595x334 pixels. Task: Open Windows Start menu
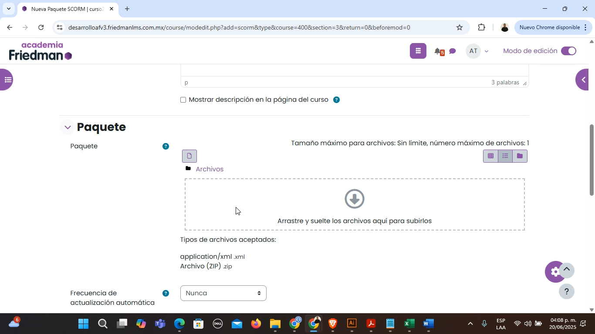(x=83, y=324)
